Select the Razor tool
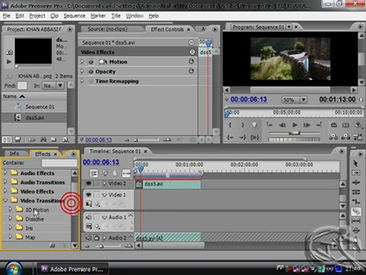Image resolution: width=366 pixels, height=275 pixels. tap(355, 211)
